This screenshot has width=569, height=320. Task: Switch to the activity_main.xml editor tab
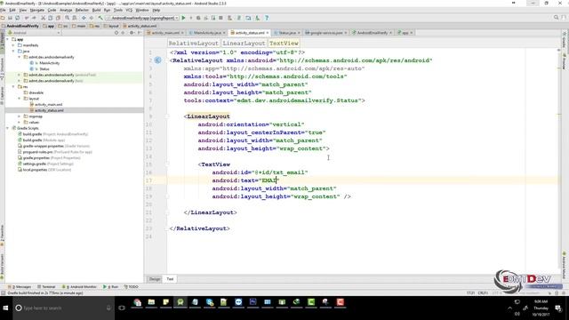point(165,33)
